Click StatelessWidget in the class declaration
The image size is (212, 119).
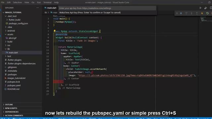(x=88, y=31)
